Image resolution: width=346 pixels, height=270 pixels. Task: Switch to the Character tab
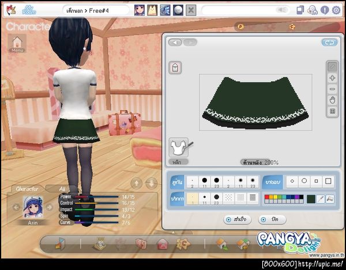coord(27,189)
